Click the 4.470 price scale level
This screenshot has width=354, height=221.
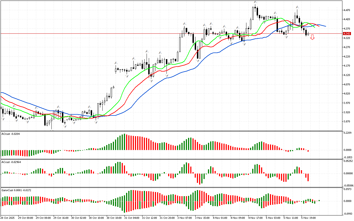346,10
